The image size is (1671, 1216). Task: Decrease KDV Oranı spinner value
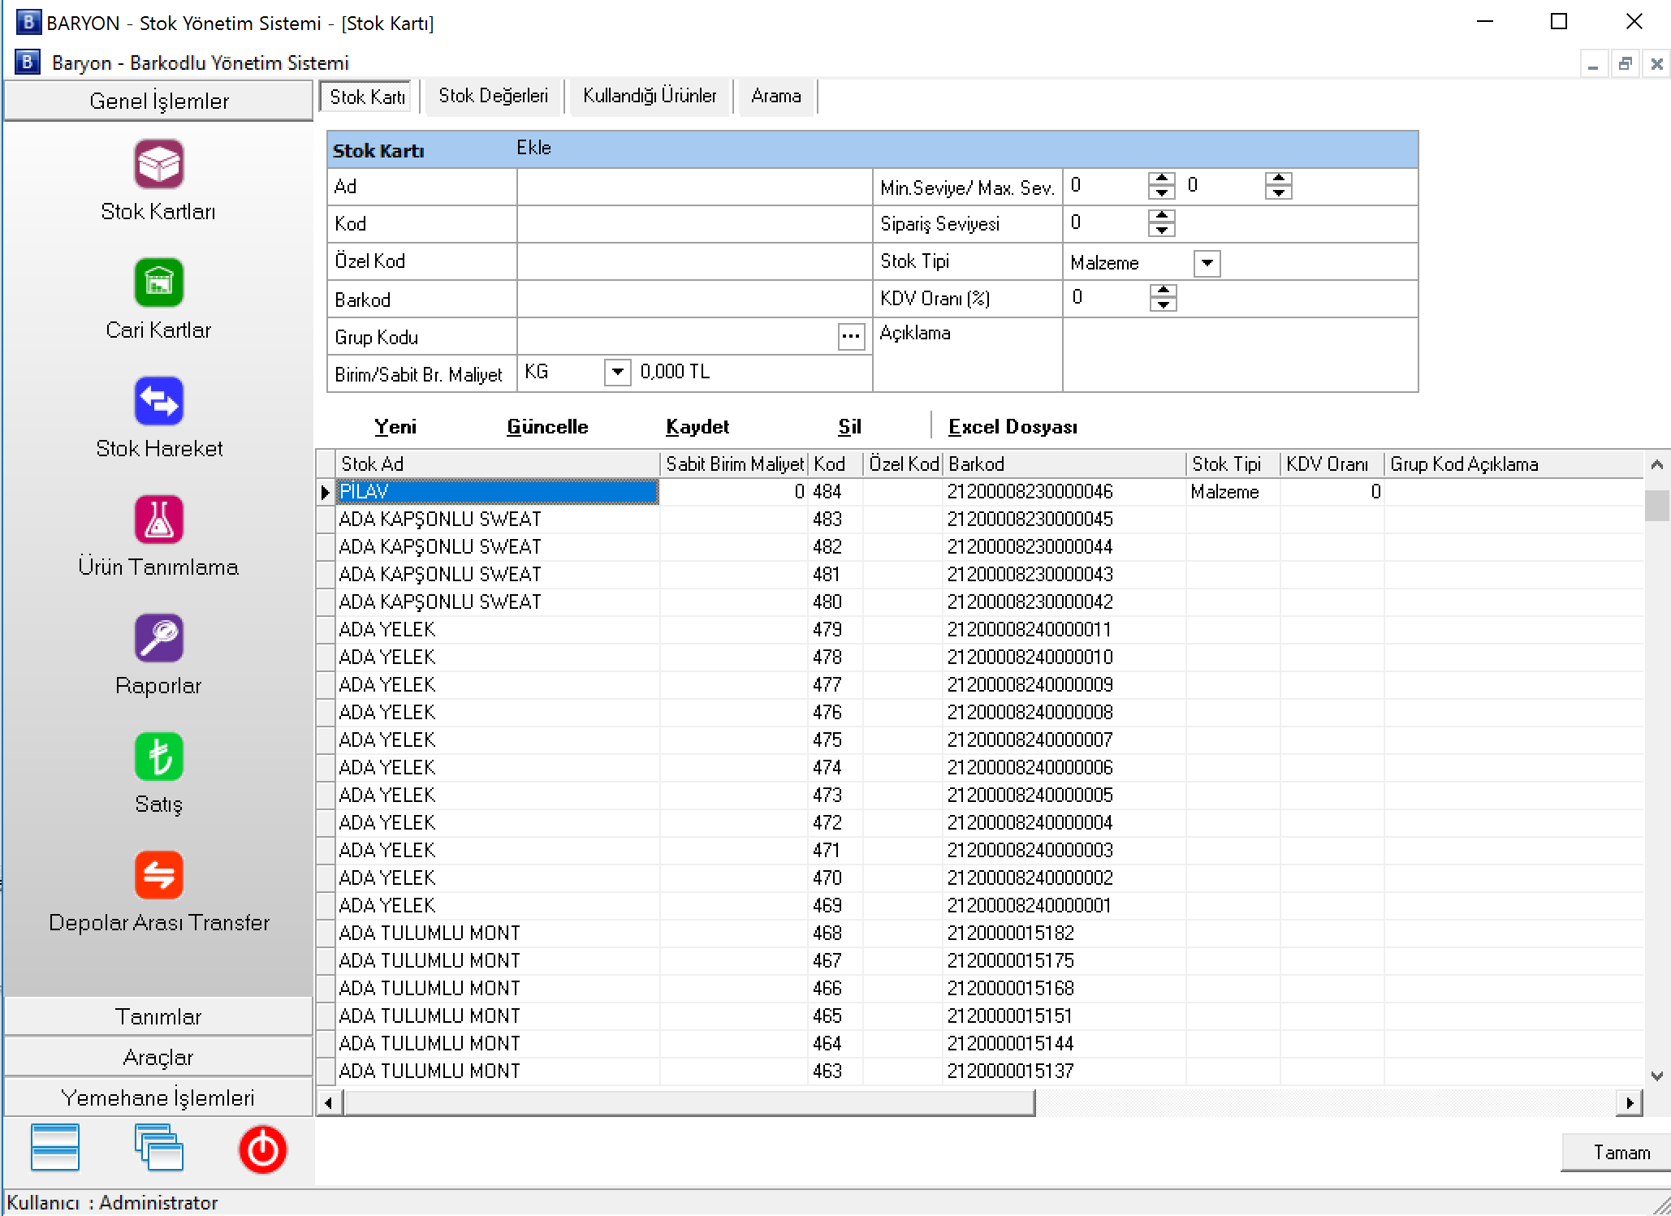coord(1164,304)
